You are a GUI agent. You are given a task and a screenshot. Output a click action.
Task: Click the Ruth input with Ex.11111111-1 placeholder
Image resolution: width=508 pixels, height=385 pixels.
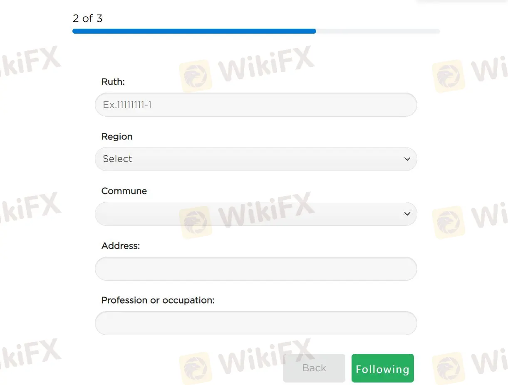click(256, 105)
